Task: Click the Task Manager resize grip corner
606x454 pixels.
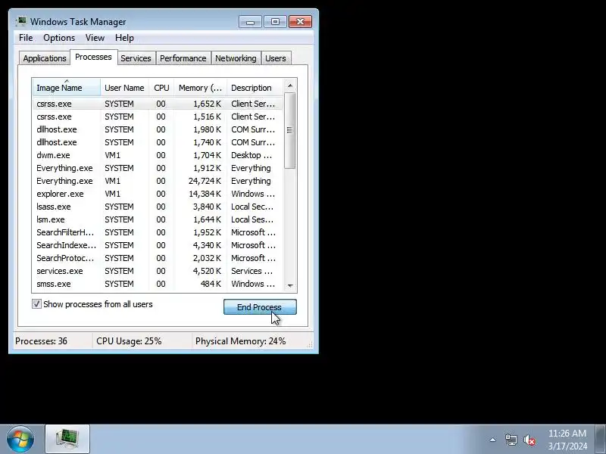Action: click(310, 345)
